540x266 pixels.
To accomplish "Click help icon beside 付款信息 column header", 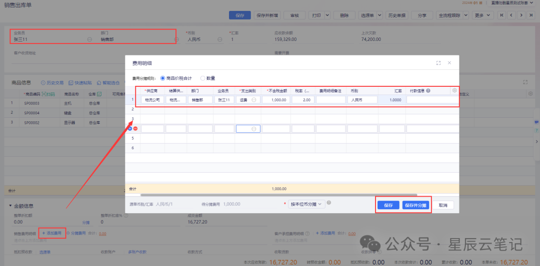I will 428,91.
